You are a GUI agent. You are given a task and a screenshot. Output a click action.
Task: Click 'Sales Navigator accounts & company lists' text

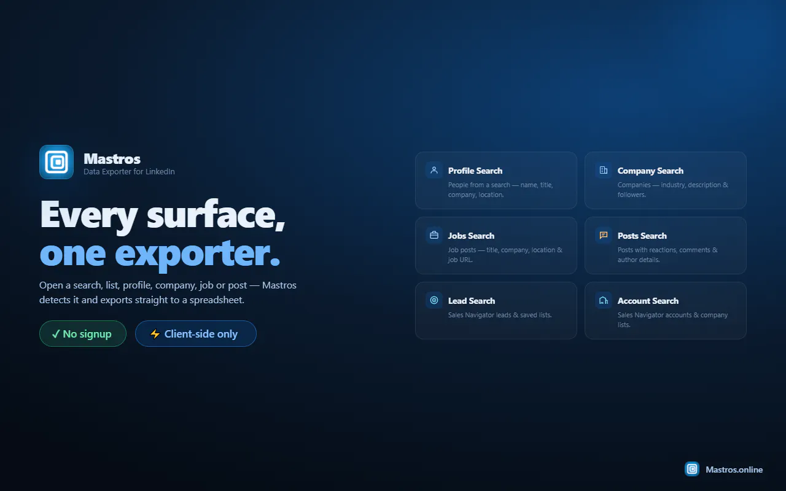click(x=673, y=320)
